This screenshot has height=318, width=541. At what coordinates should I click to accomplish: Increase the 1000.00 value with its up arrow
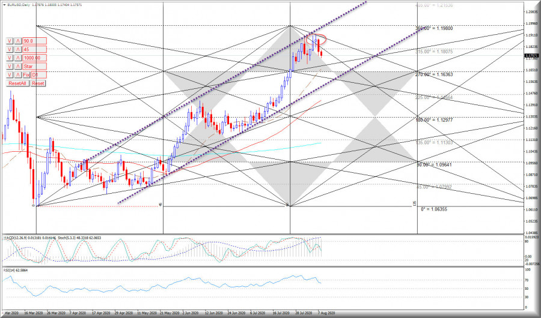[x=18, y=58]
